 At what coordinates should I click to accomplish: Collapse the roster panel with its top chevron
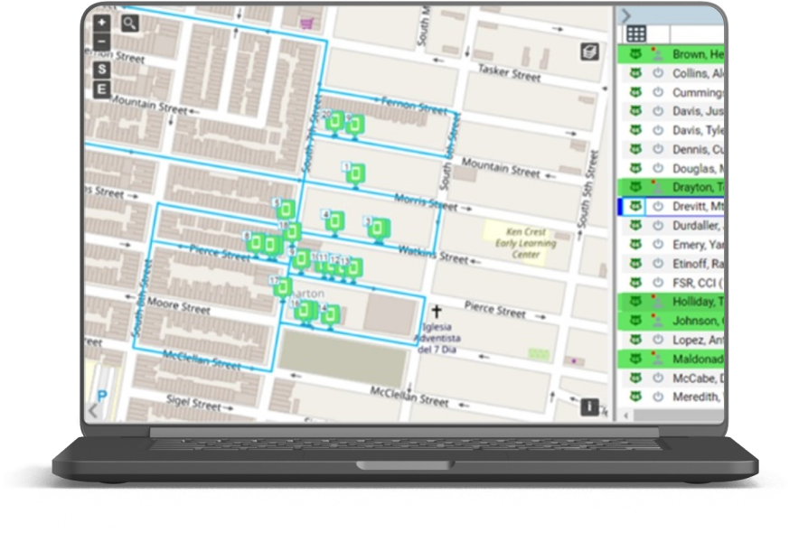[x=625, y=15]
